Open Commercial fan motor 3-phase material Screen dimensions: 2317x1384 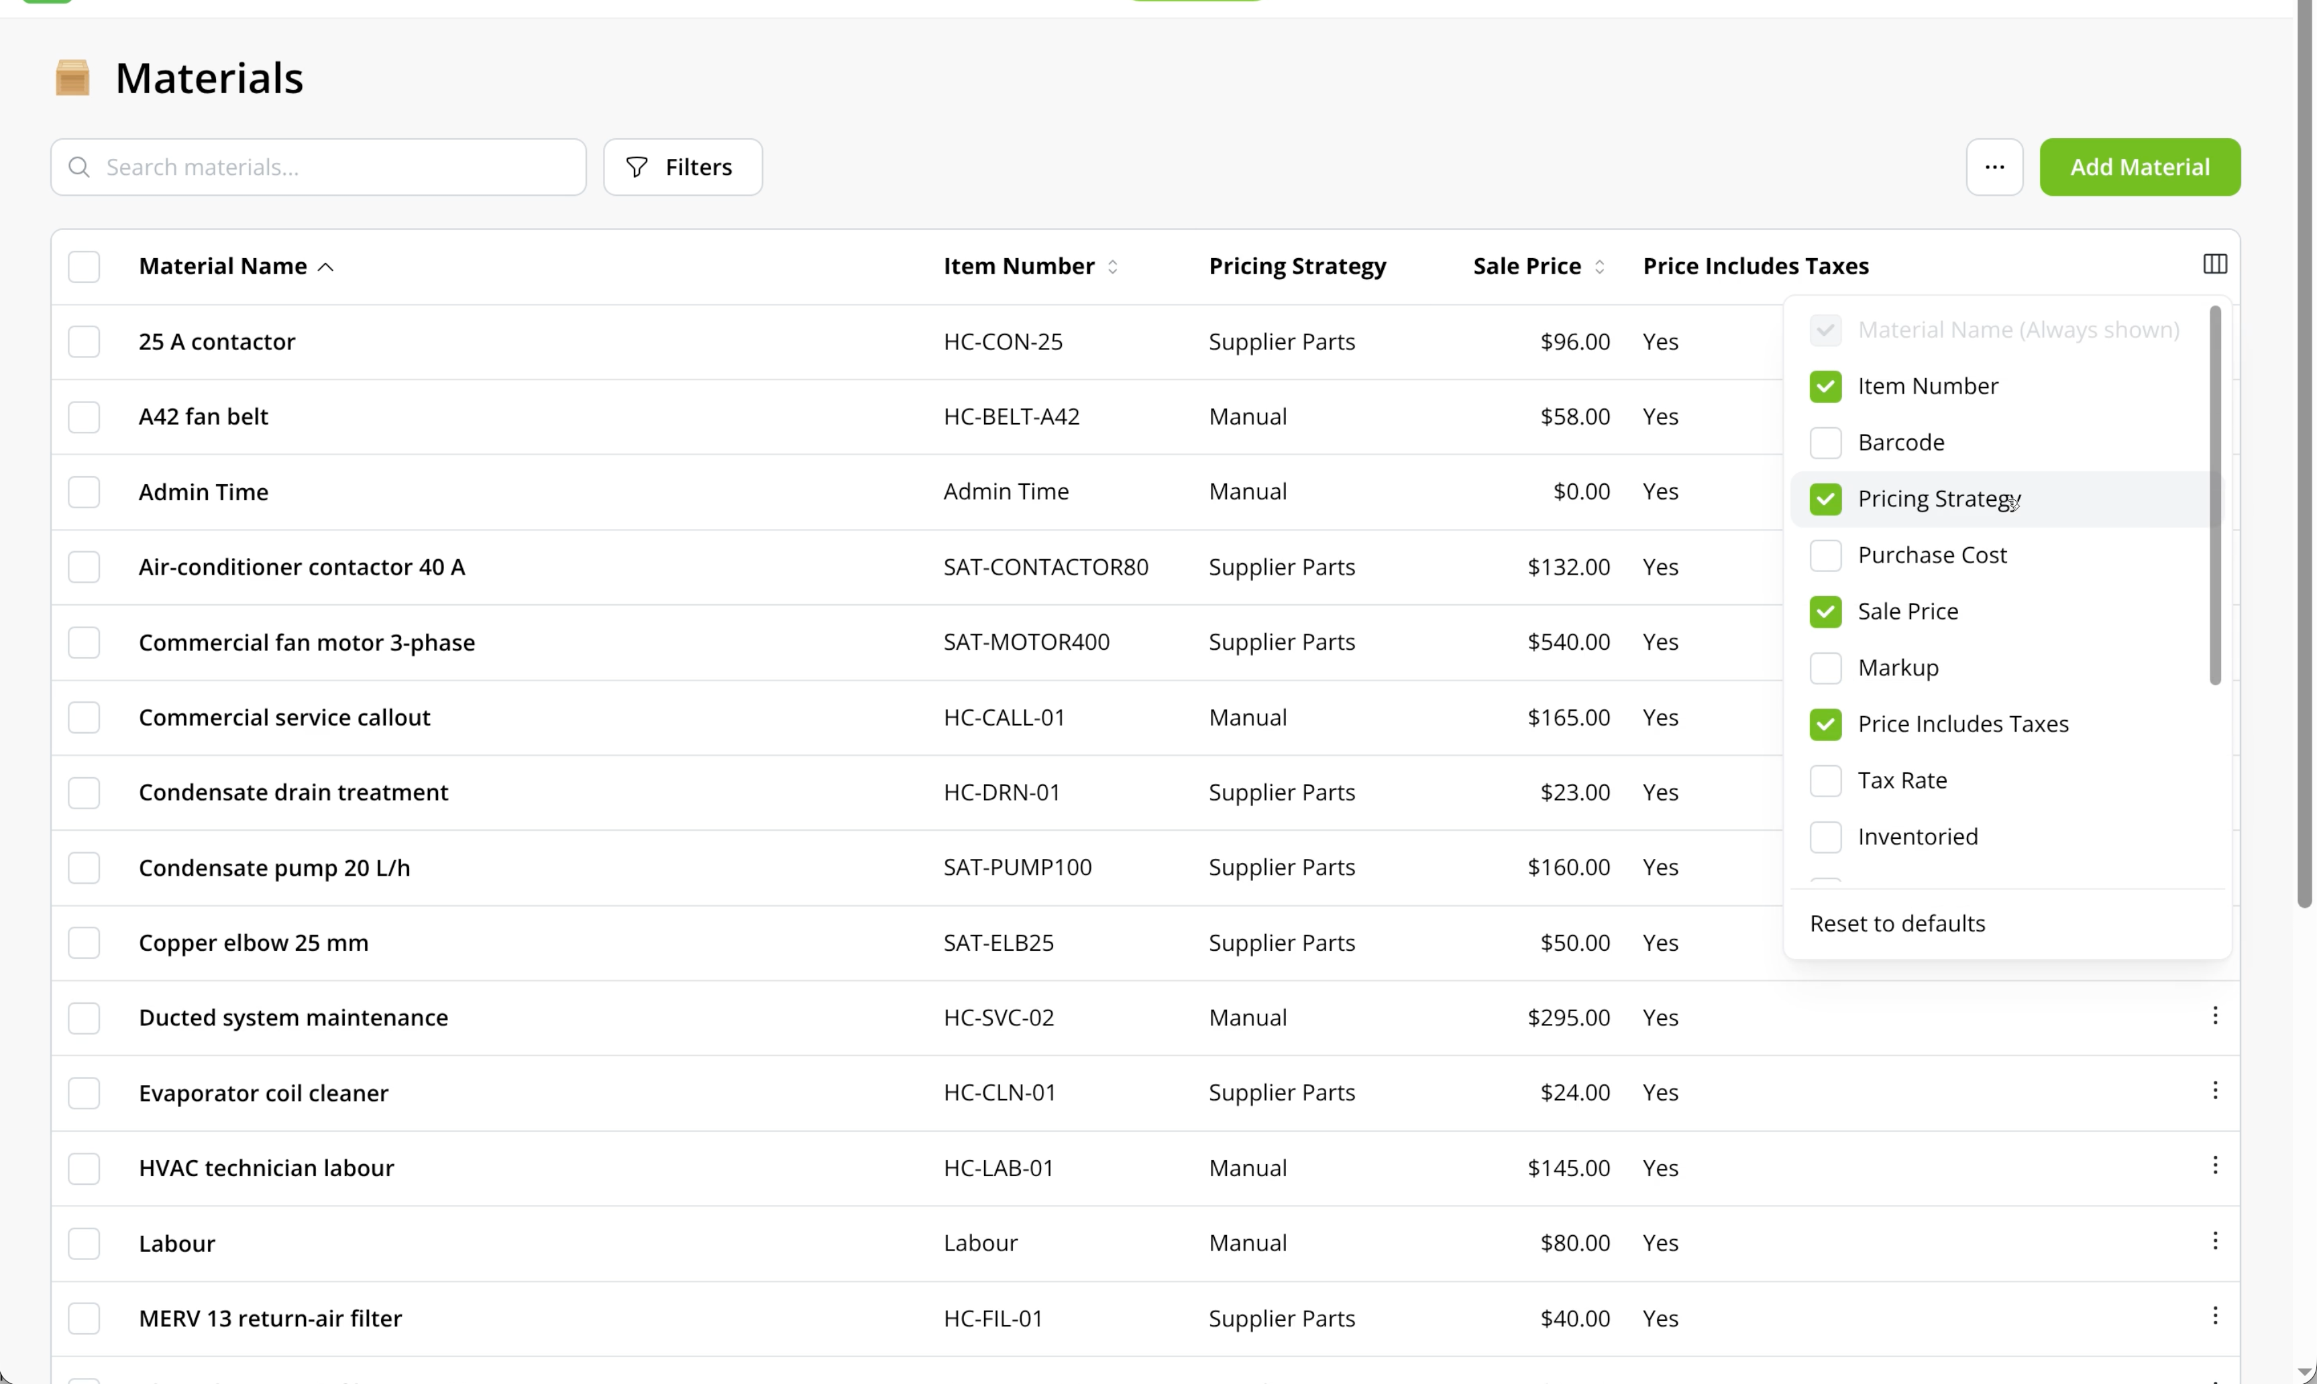[307, 642]
